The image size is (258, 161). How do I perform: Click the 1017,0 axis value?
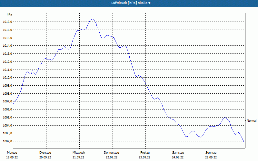coord(7,22)
